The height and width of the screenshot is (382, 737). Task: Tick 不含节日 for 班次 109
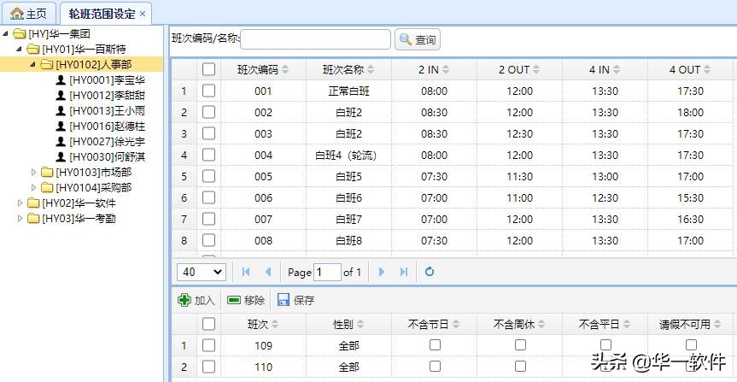tap(435, 345)
